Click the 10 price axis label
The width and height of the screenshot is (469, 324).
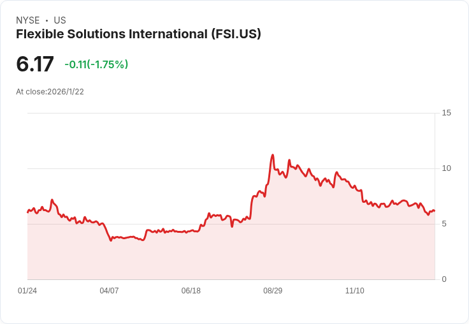tap(446, 168)
